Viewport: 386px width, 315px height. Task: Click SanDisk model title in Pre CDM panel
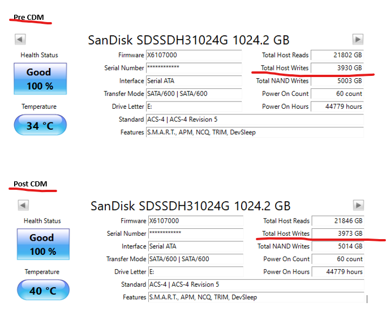point(188,40)
